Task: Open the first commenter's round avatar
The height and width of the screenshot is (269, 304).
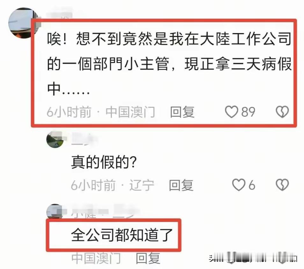Action: (x=23, y=23)
